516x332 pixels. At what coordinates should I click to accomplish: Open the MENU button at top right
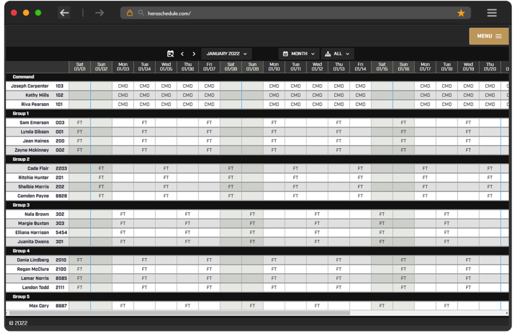pos(488,36)
